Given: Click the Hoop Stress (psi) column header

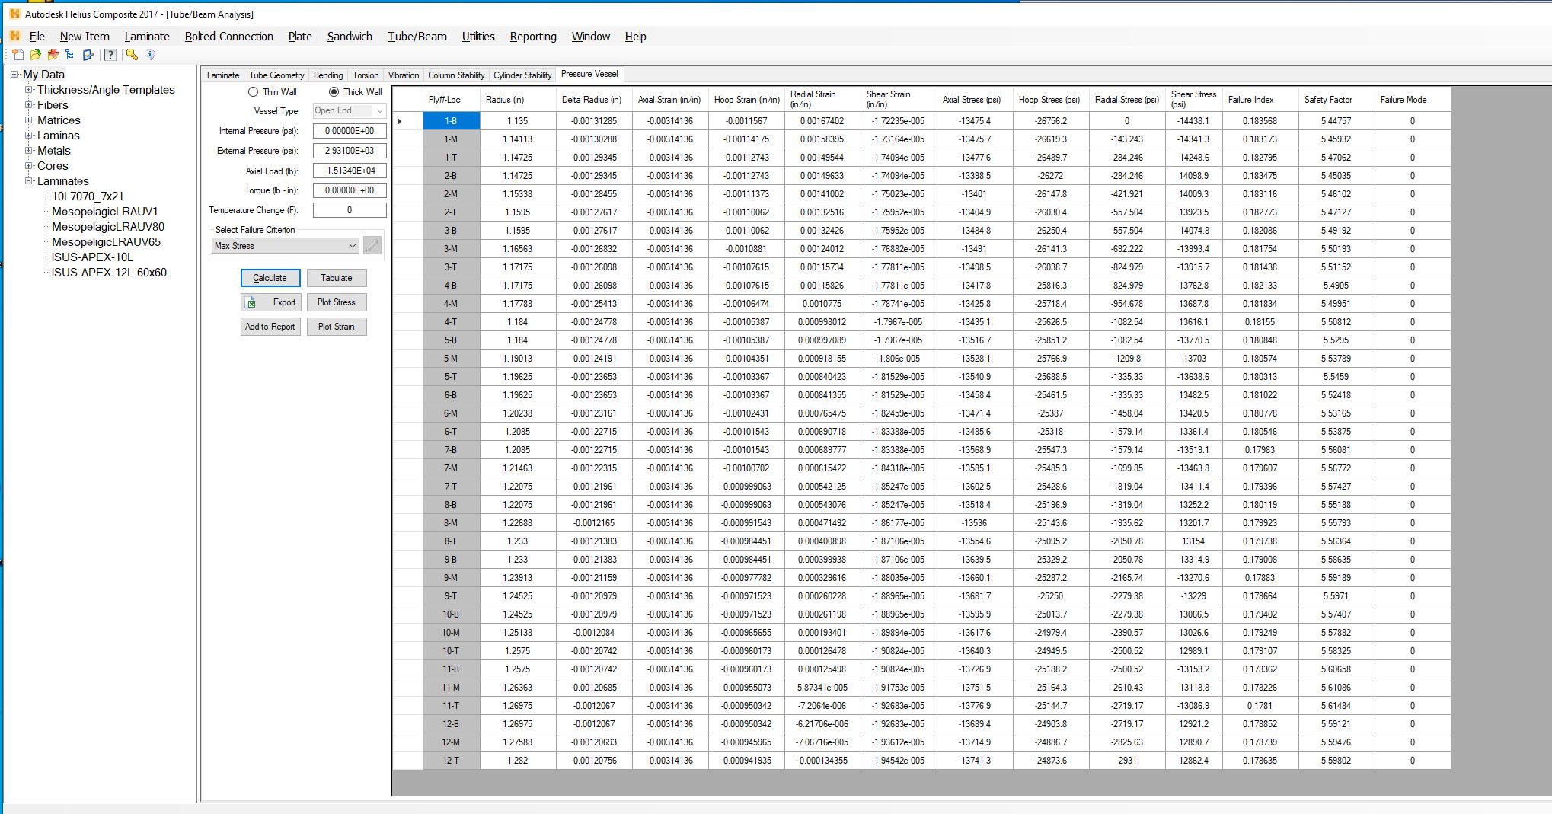Looking at the screenshot, I should [1051, 100].
